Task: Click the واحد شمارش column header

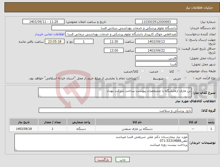Action: coord(81,122)
